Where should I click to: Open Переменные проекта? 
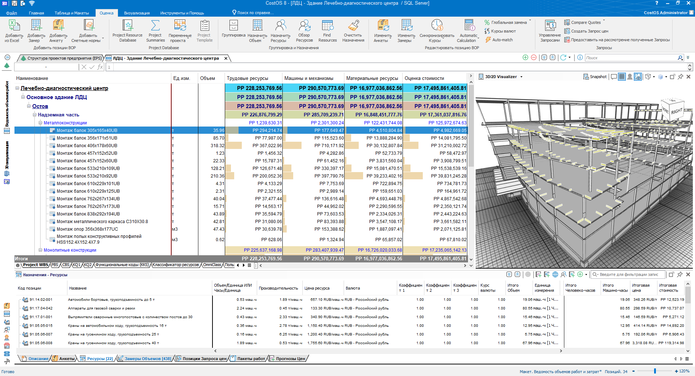(180, 31)
